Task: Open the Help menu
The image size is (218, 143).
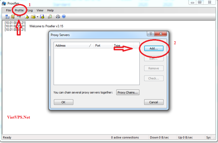Action: pos(50,10)
